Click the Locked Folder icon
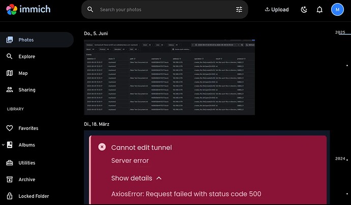 coord(10,196)
